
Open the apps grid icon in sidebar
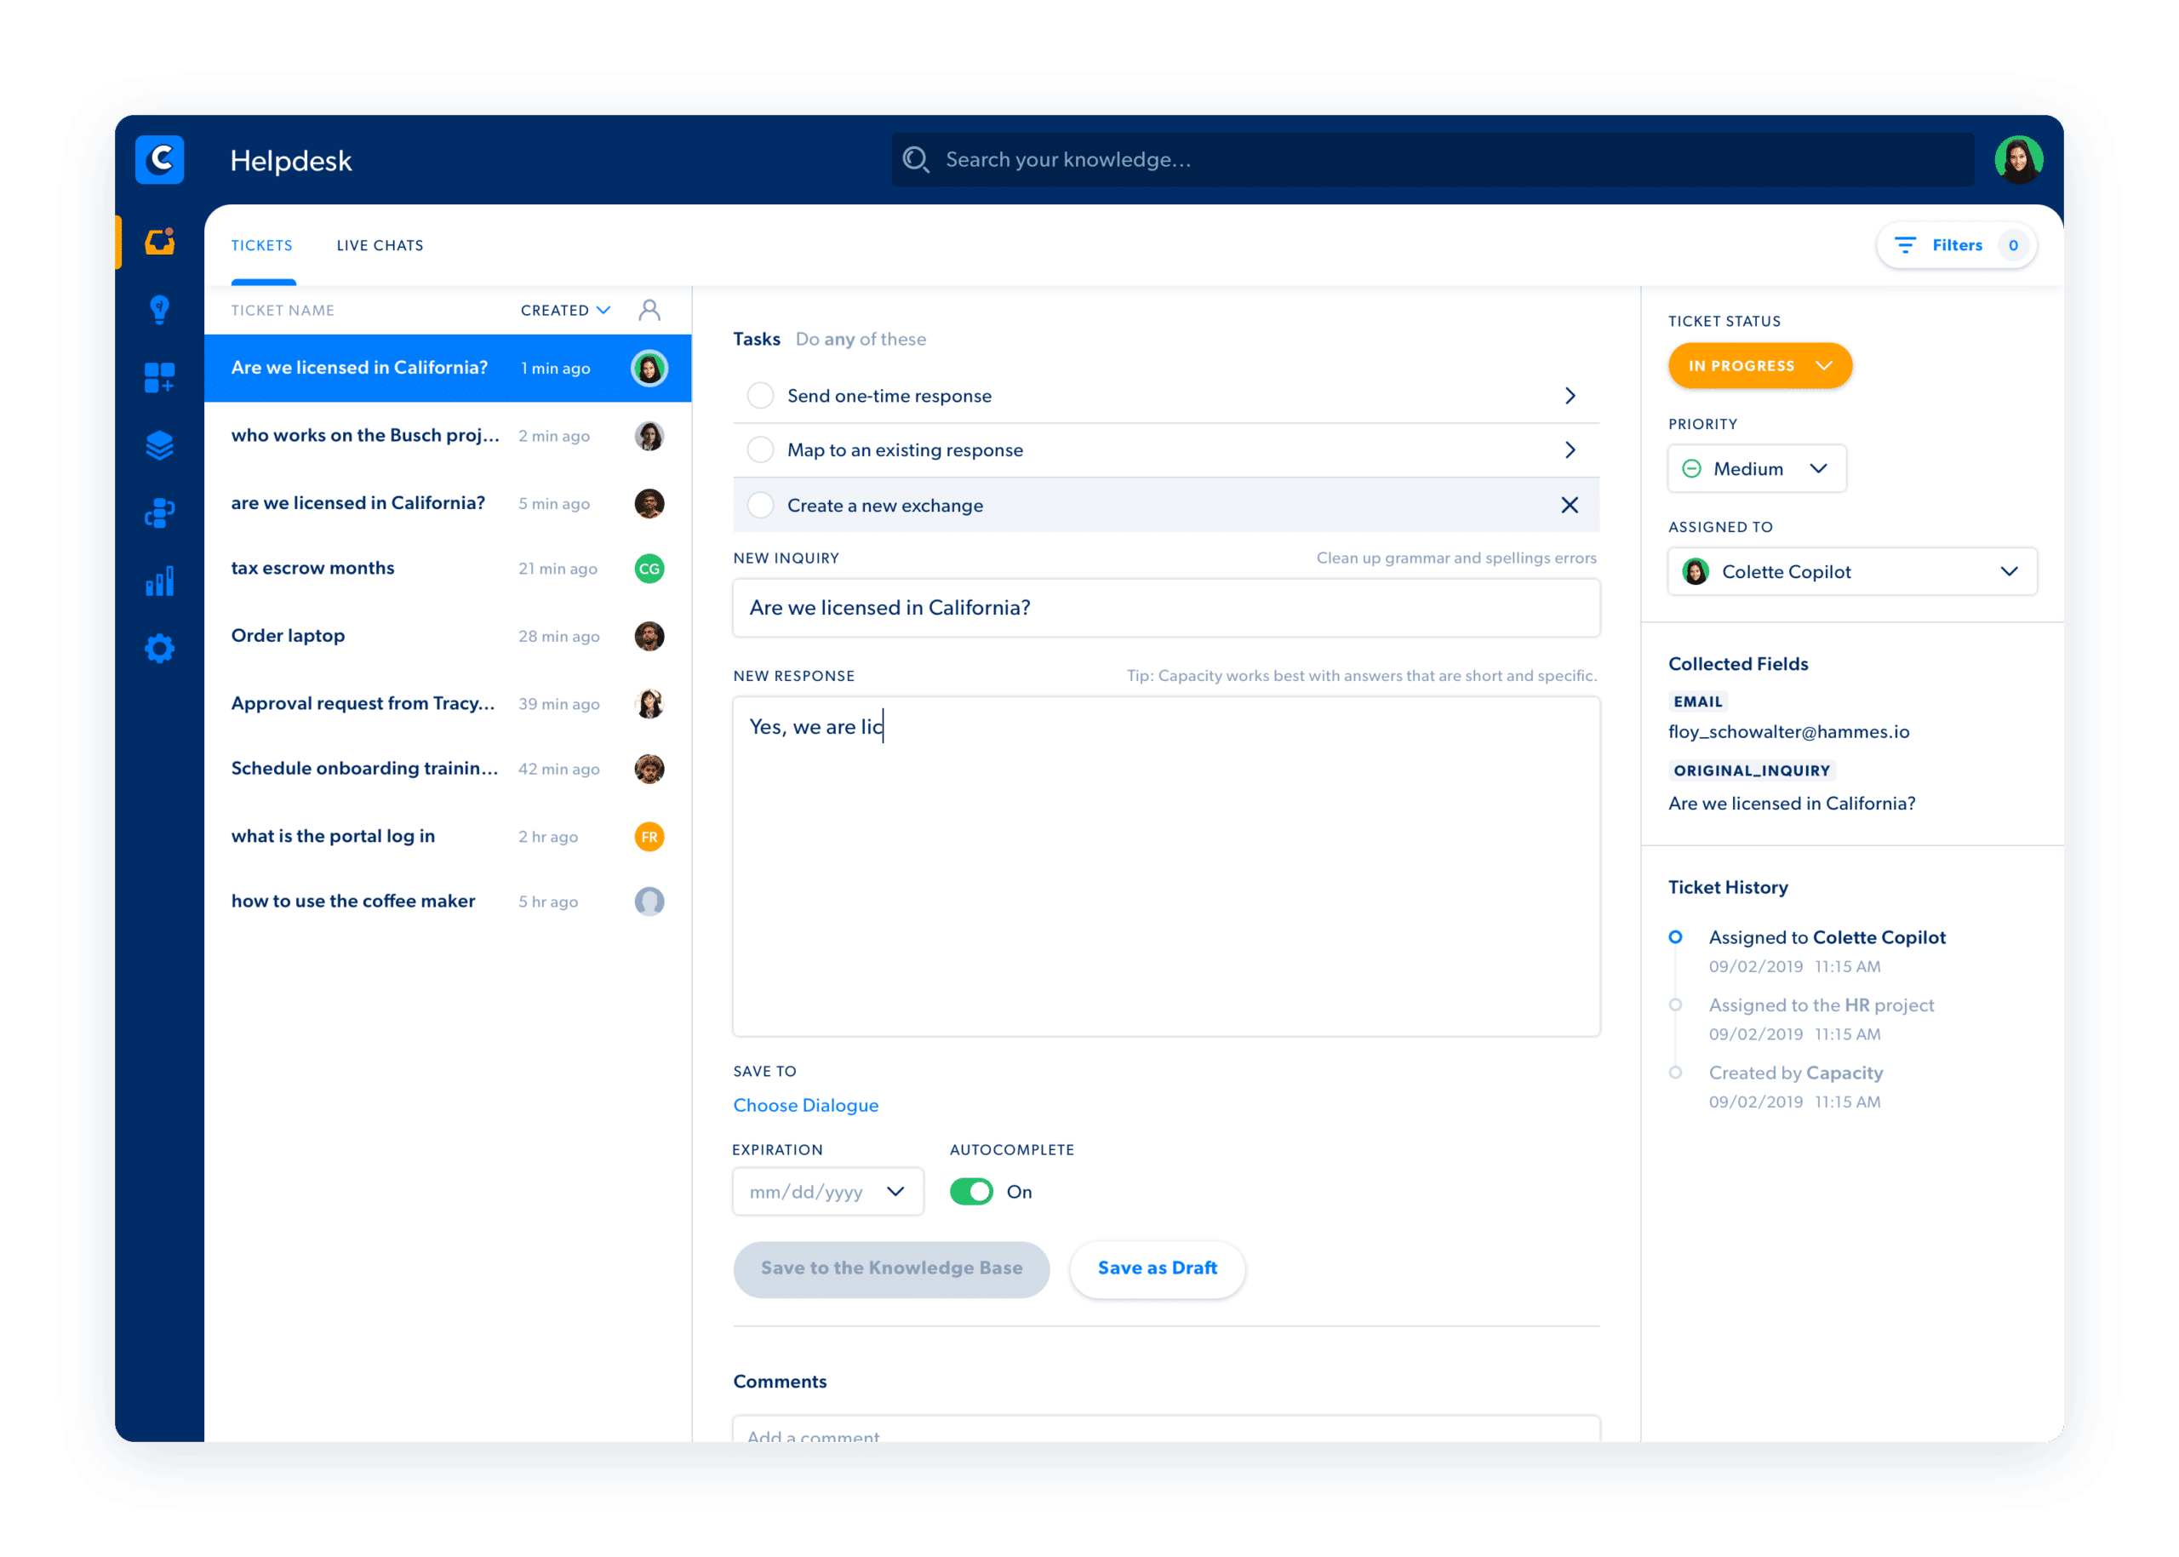point(159,377)
